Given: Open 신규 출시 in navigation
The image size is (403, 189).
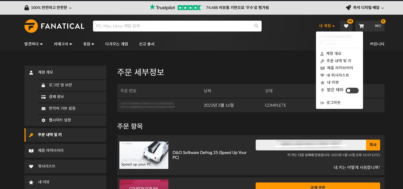Looking at the screenshot, I should coord(147,44).
